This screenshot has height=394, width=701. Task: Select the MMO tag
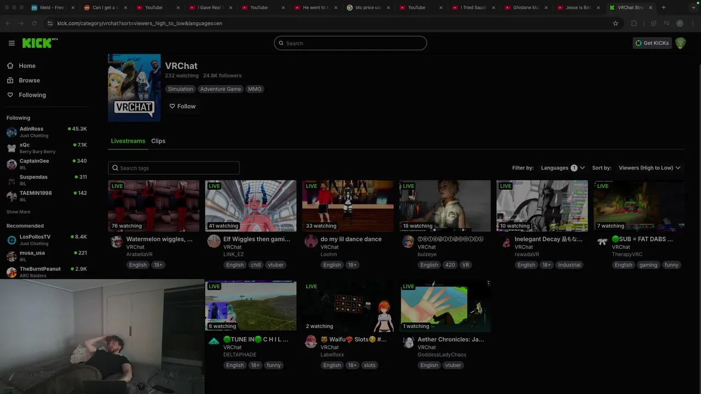pos(255,89)
